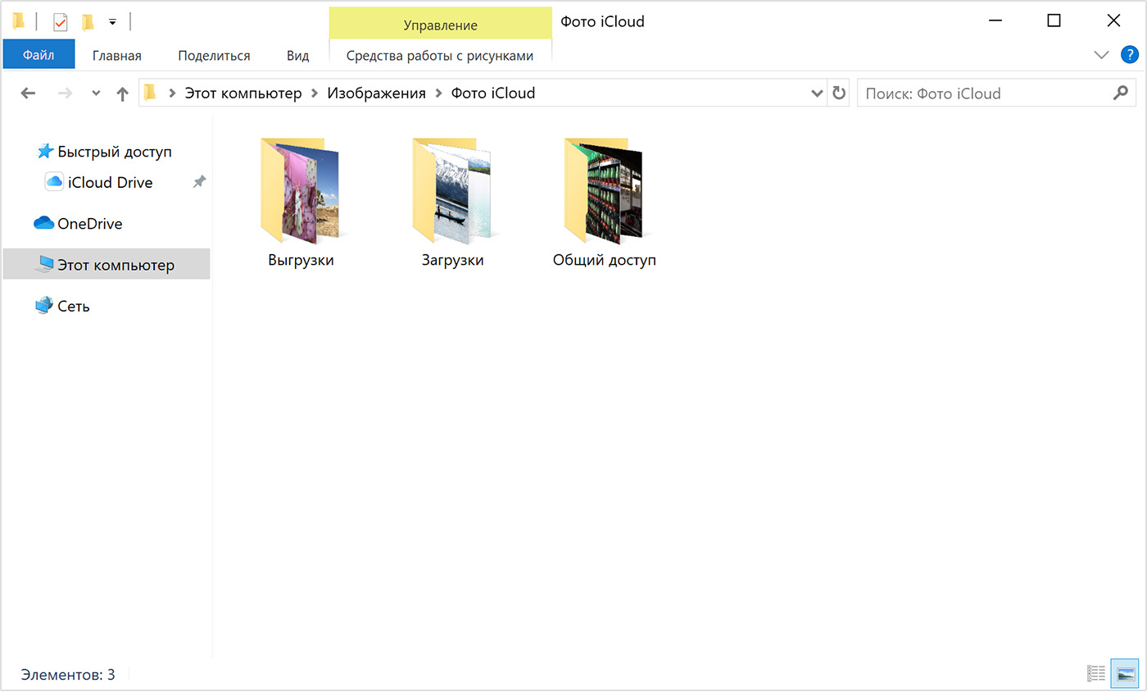Screen dimensions: 1147x692
Task: Click Фото iCloud in the address path
Action: pyautogui.click(x=493, y=93)
